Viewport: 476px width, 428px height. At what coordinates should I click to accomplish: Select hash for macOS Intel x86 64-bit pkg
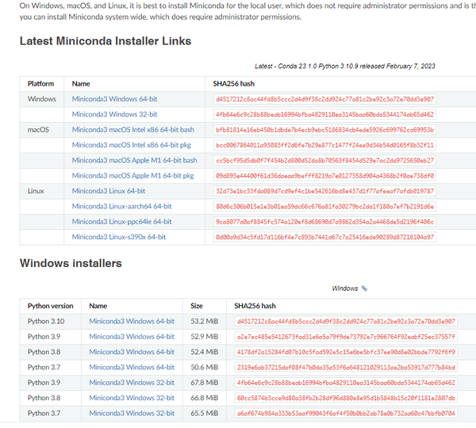tap(324, 145)
